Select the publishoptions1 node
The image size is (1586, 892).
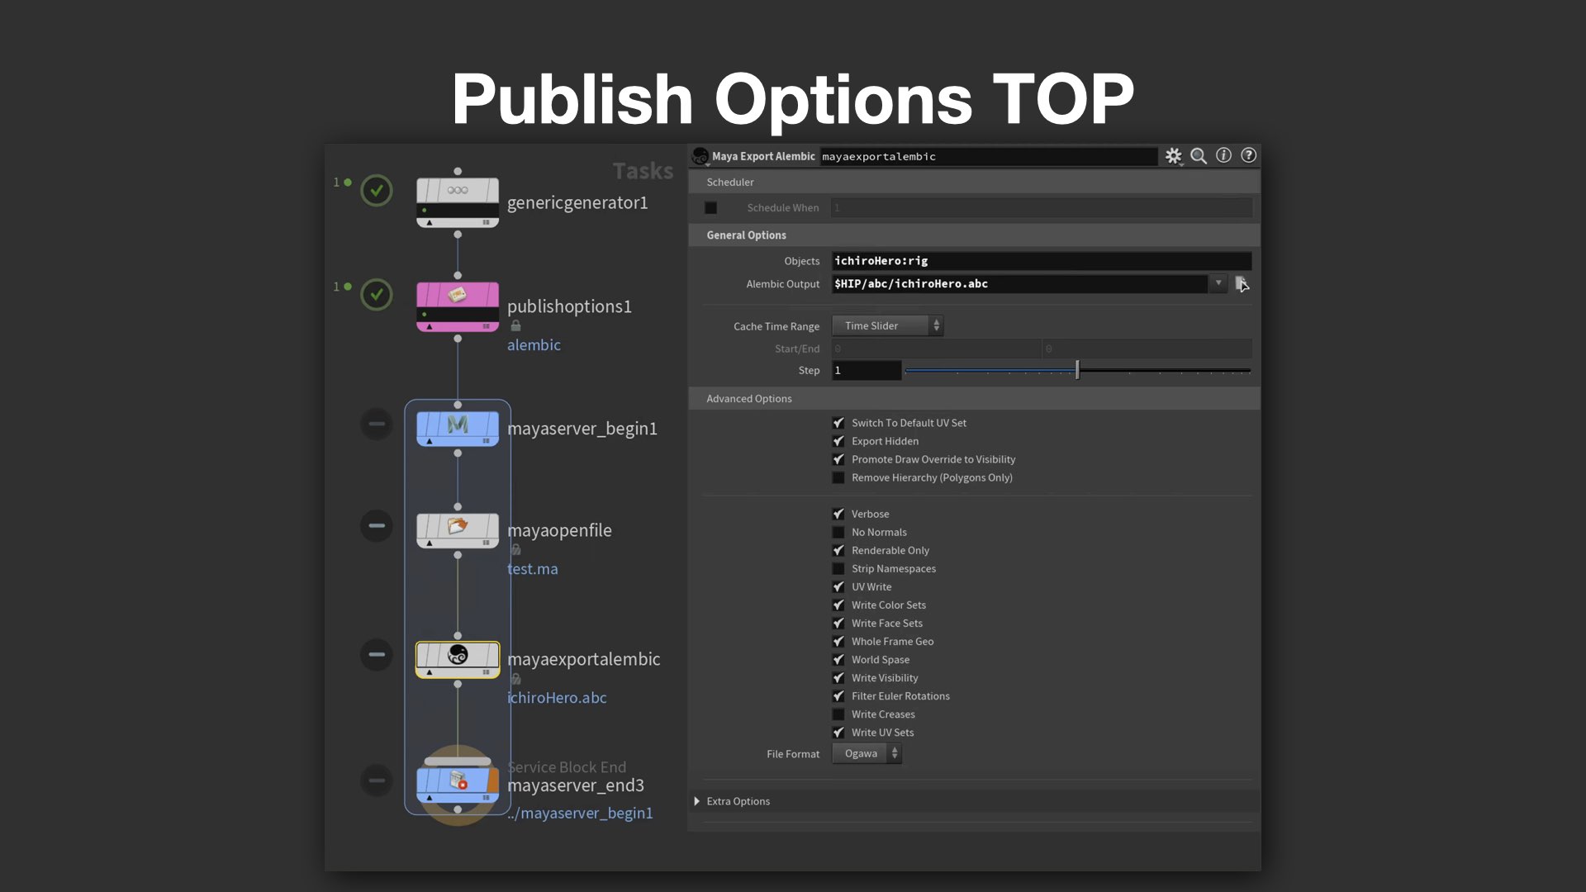pos(458,306)
